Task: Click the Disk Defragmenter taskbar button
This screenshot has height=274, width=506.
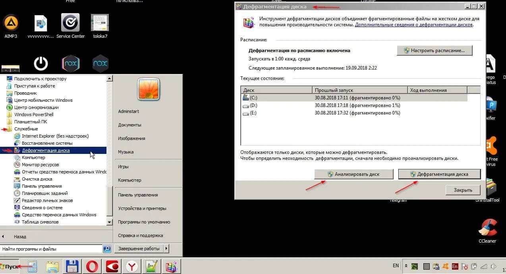Action: (x=171, y=266)
